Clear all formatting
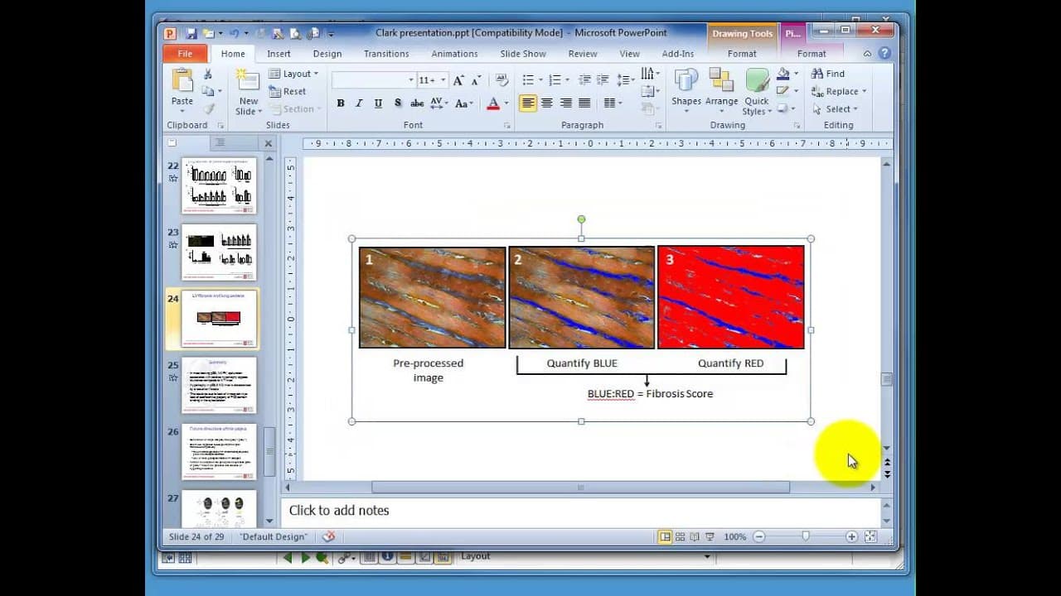The image size is (1061, 596). [501, 80]
